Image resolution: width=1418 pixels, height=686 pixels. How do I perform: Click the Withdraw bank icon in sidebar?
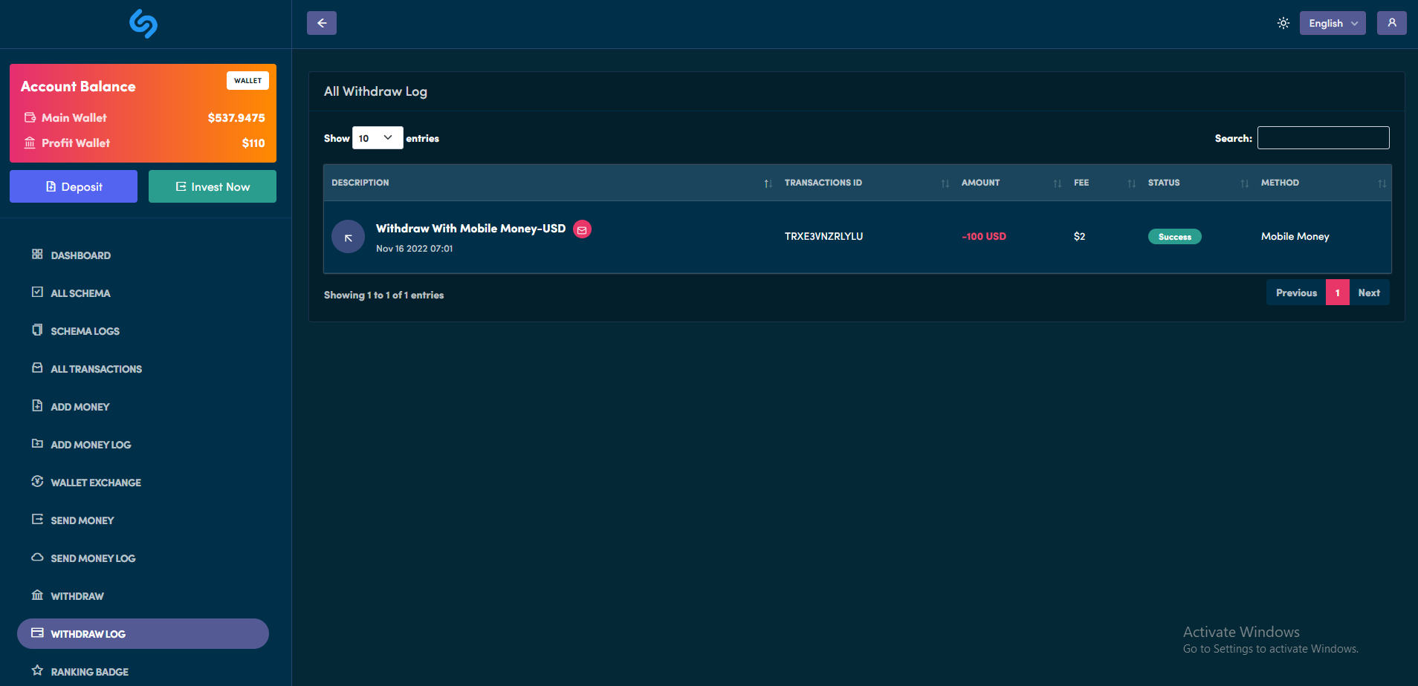click(37, 595)
